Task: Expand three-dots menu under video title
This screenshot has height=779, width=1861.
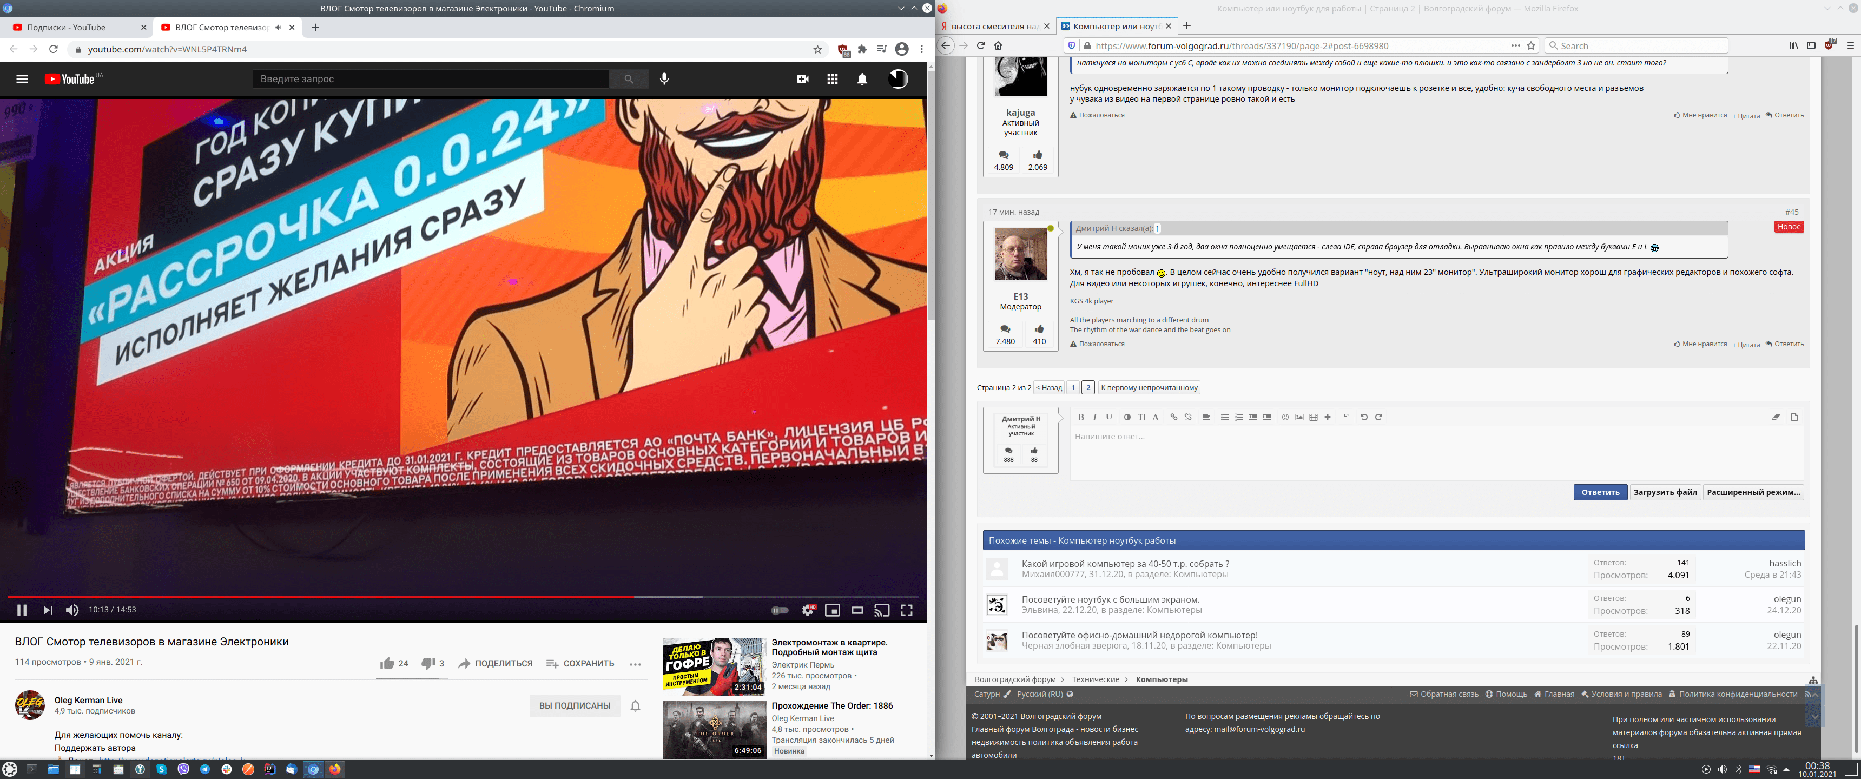Action: point(635,664)
